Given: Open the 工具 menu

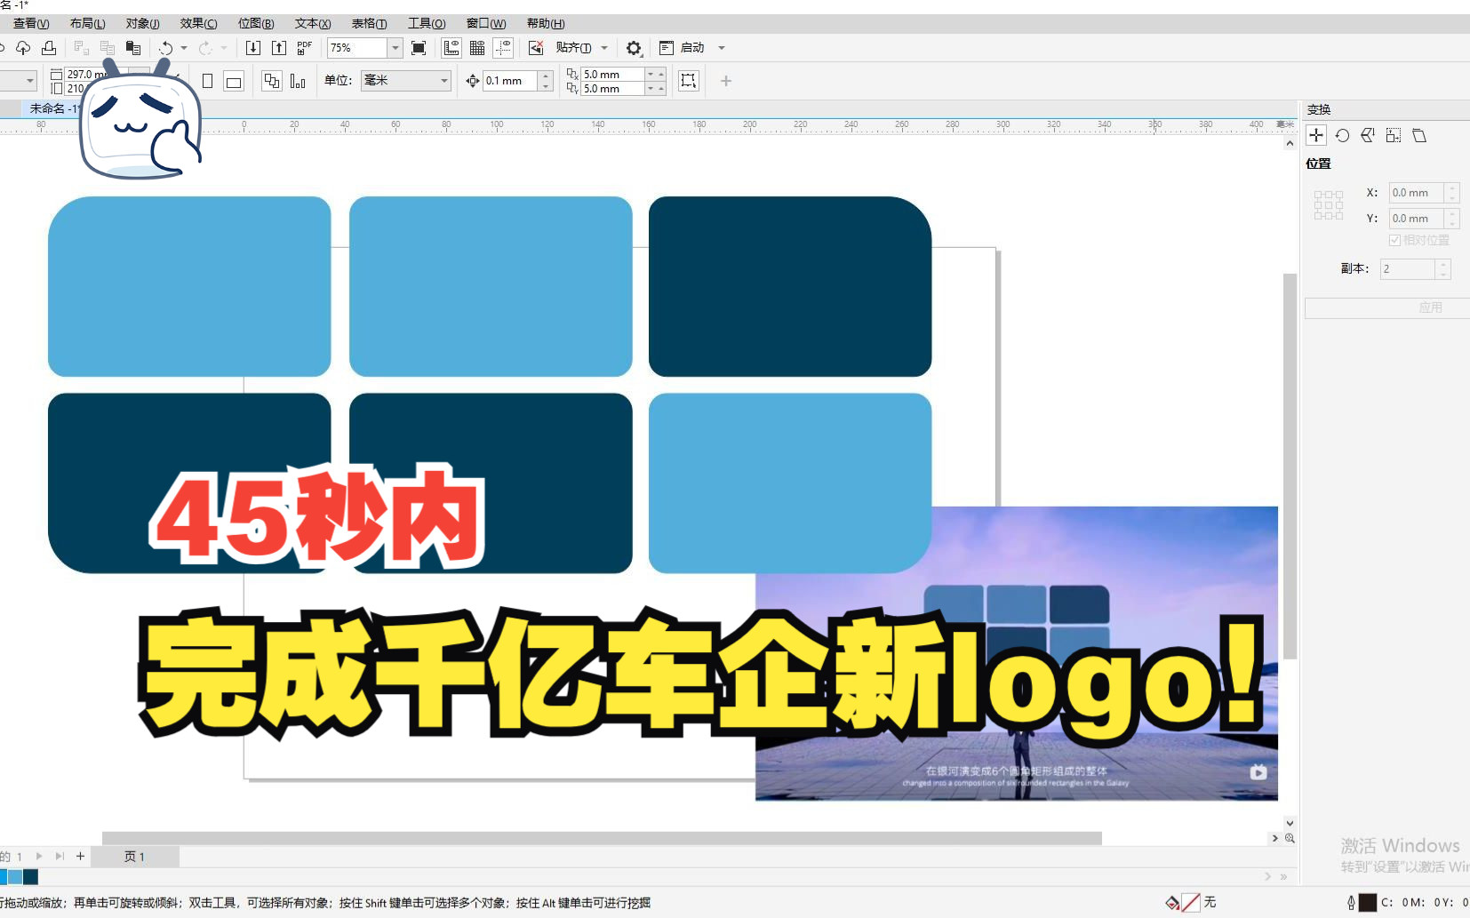Looking at the screenshot, I should (x=427, y=23).
